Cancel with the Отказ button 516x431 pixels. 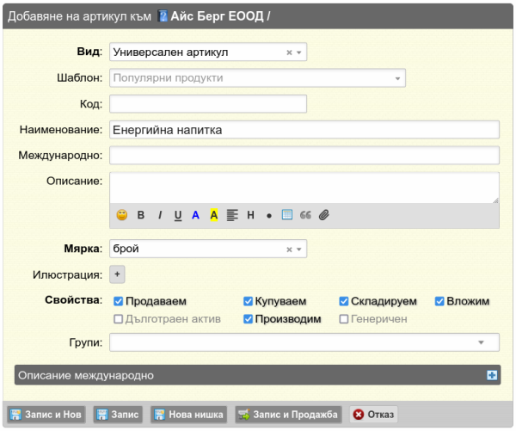(373, 414)
